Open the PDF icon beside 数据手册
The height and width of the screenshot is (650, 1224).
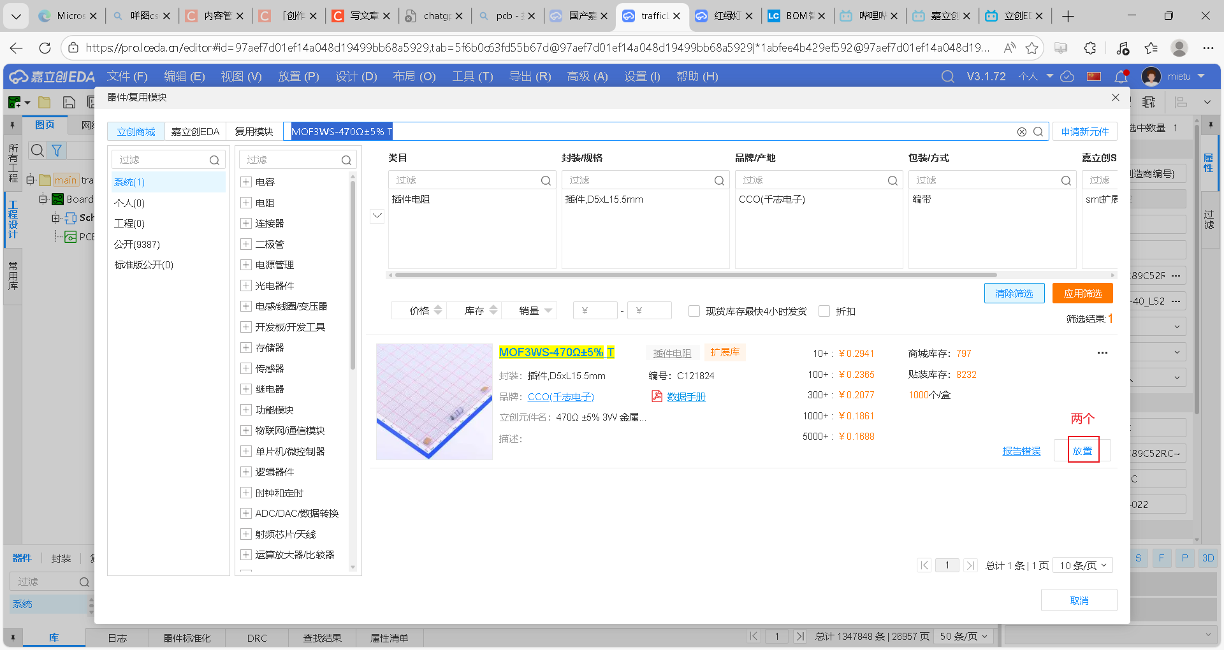656,396
